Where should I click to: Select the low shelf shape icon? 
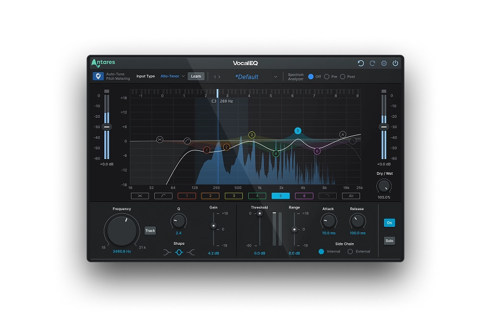(x=167, y=252)
